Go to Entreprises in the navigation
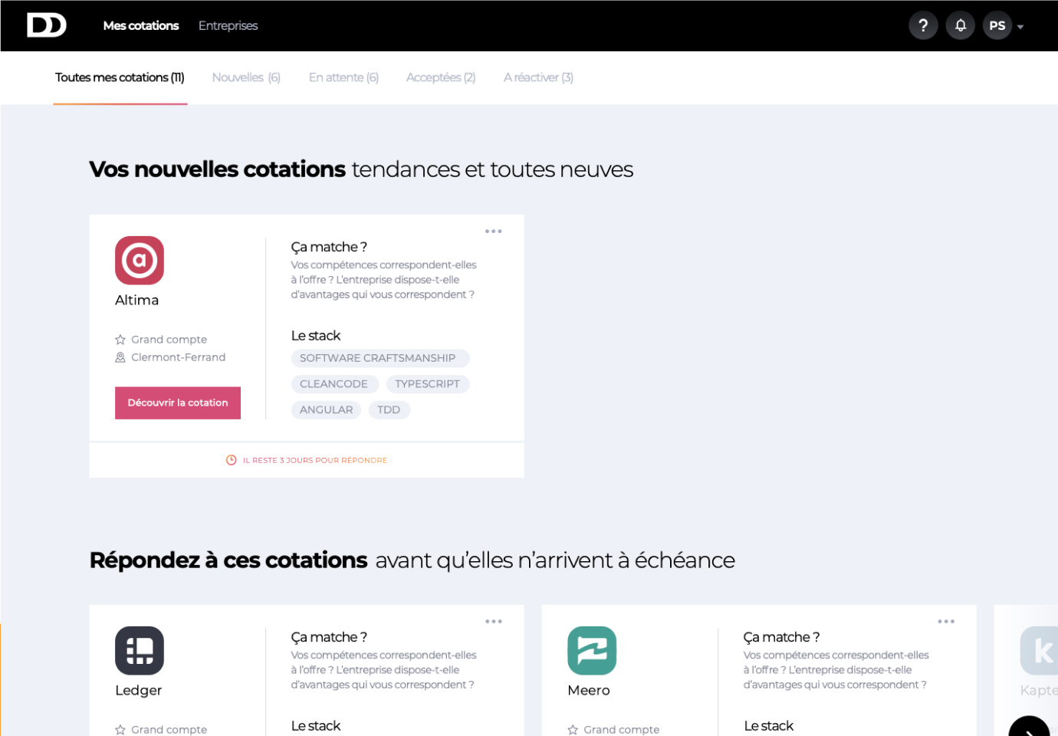This screenshot has width=1058, height=736. click(228, 25)
